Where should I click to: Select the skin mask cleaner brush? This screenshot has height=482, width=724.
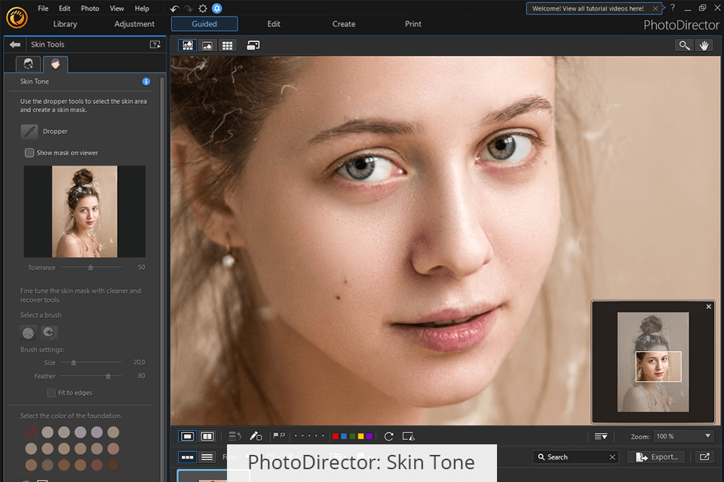coord(29,333)
